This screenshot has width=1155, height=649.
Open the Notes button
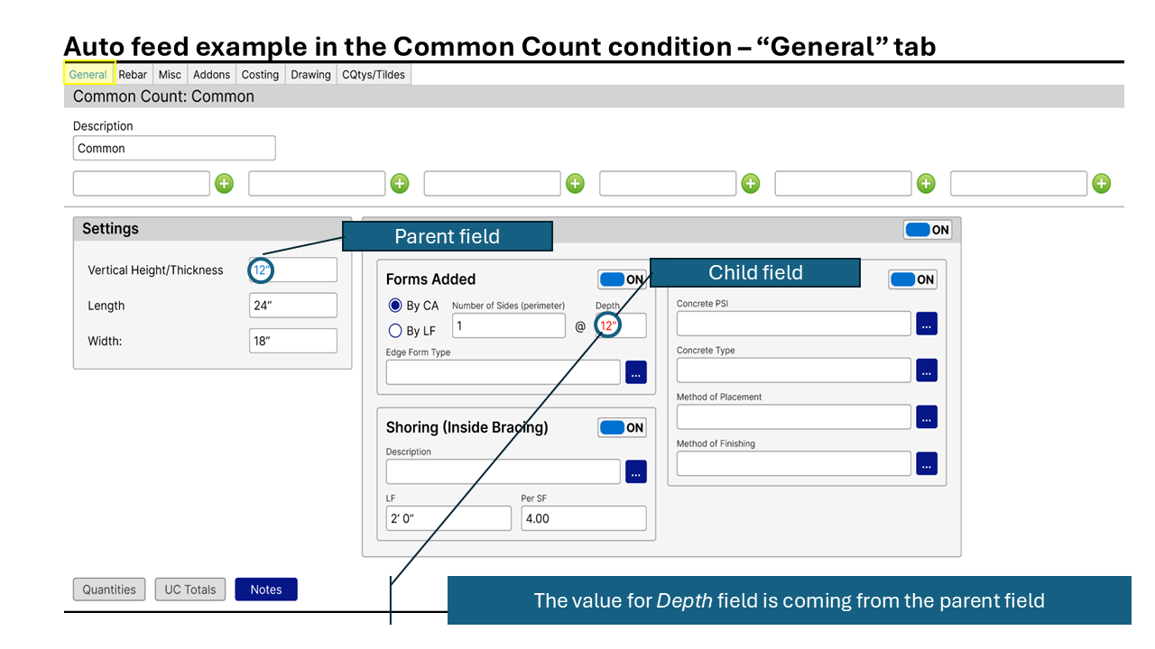(266, 590)
